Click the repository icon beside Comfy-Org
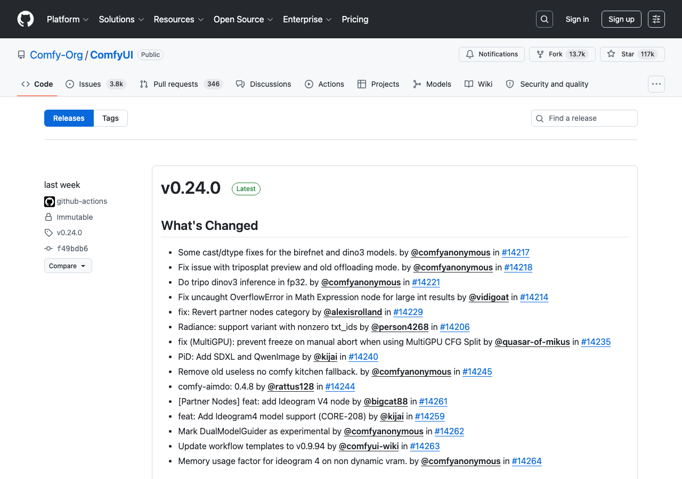Screen dimensions: 682x479 [x=21, y=55]
